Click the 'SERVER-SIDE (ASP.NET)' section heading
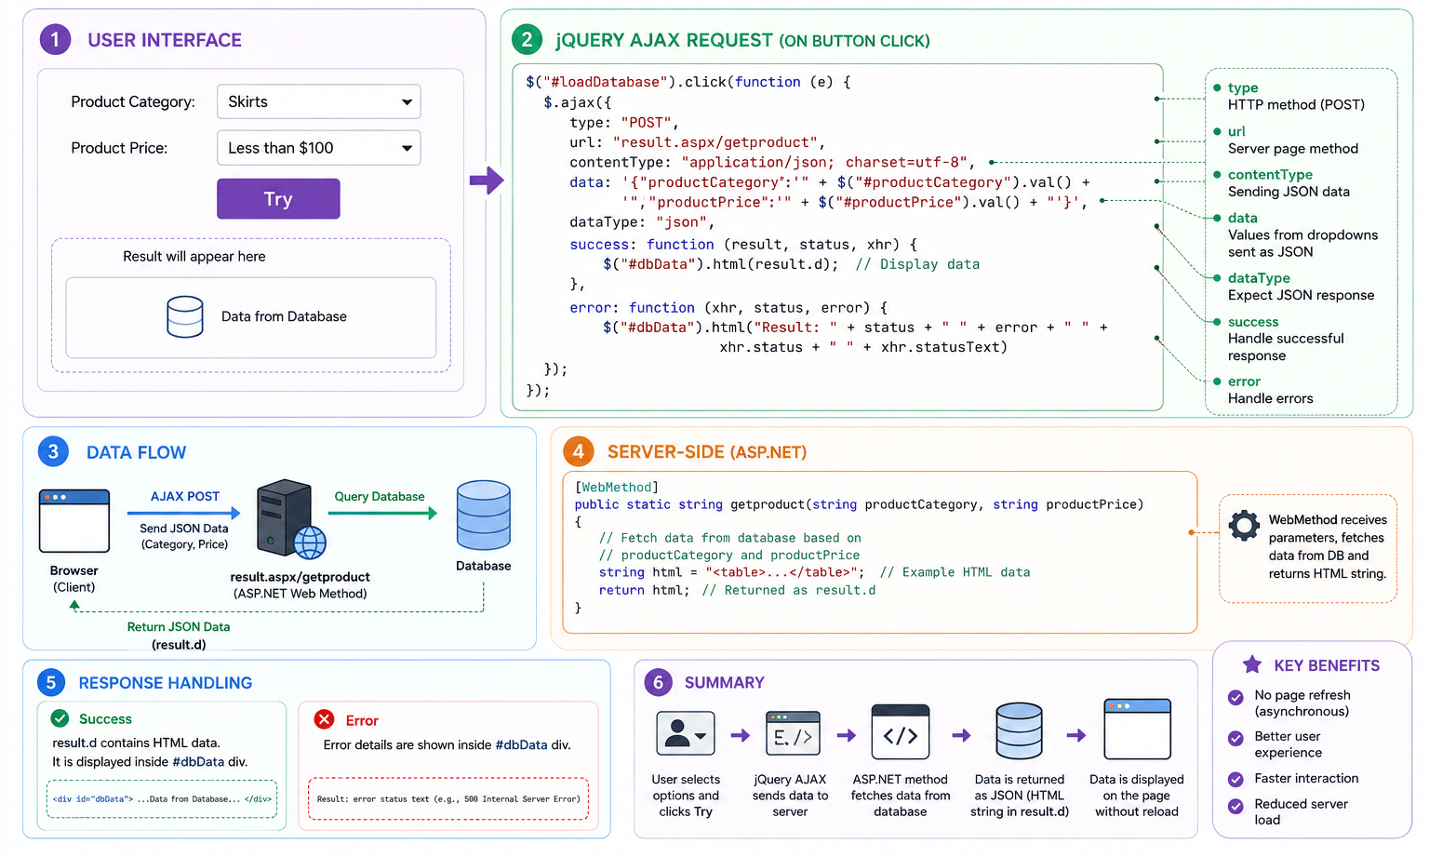The width and height of the screenshot is (1429, 857). [707, 452]
